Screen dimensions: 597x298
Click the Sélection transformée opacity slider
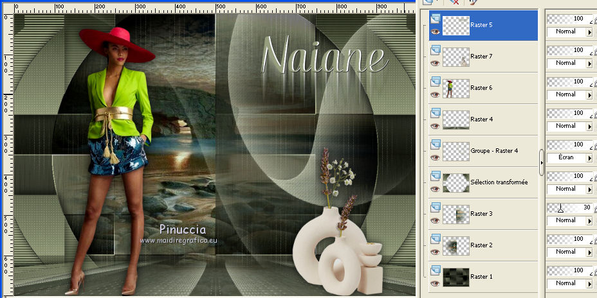569,177
